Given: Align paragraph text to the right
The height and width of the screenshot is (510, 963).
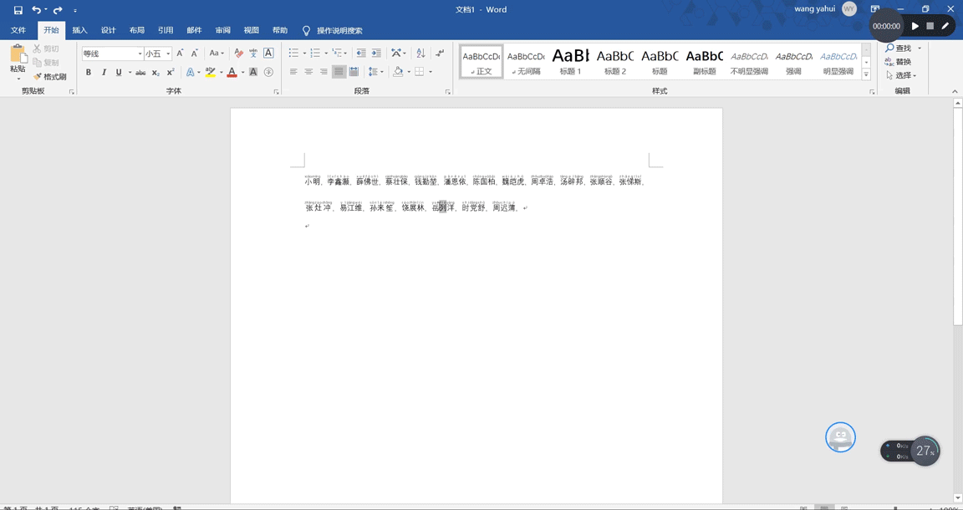Looking at the screenshot, I should point(324,72).
